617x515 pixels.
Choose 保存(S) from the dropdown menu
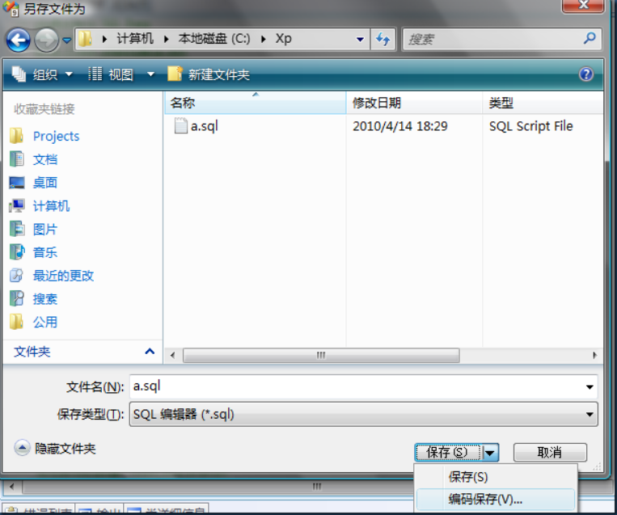tap(468, 477)
